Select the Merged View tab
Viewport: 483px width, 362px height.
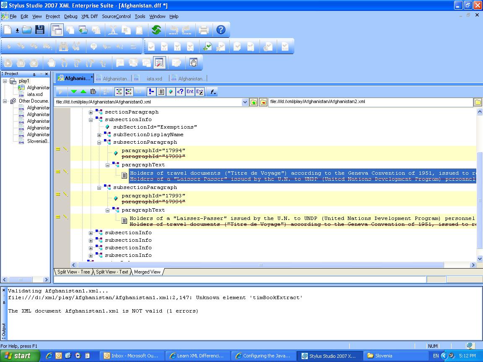point(147,272)
